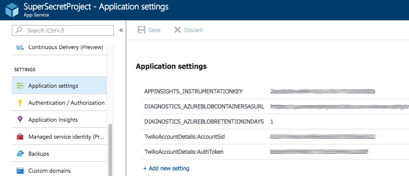This screenshot has width=409, height=176.
Task: Select DIAGNOSTICS_AZUREBLOBRETENTIONINDAYS setting name
Action: click(204, 122)
